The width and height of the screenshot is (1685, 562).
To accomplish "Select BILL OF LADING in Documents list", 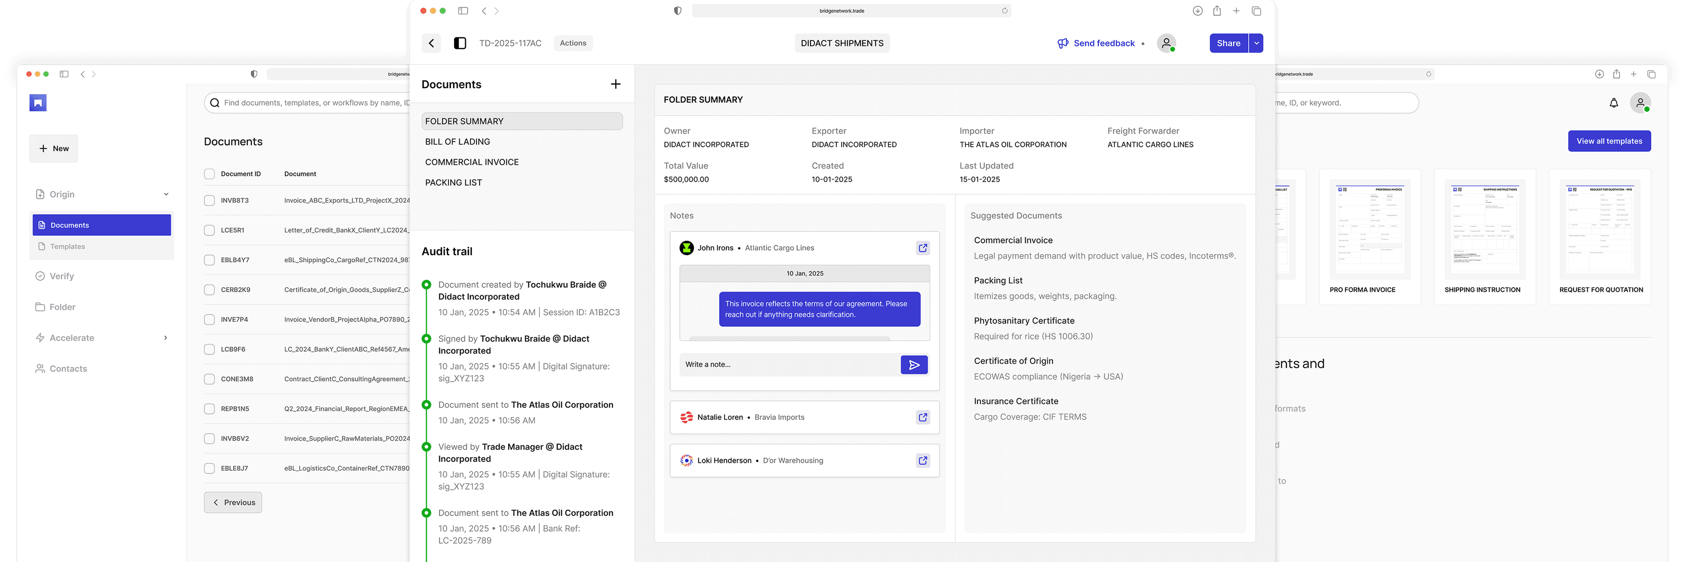I will tap(457, 142).
